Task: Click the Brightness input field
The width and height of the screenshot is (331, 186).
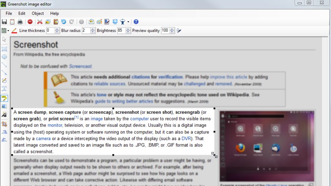Action: (x=122, y=30)
